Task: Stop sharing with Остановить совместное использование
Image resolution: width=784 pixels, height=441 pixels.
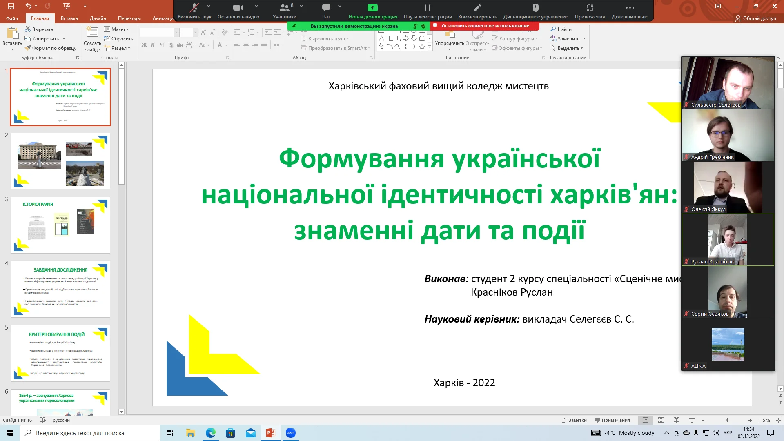Action: pos(485,26)
